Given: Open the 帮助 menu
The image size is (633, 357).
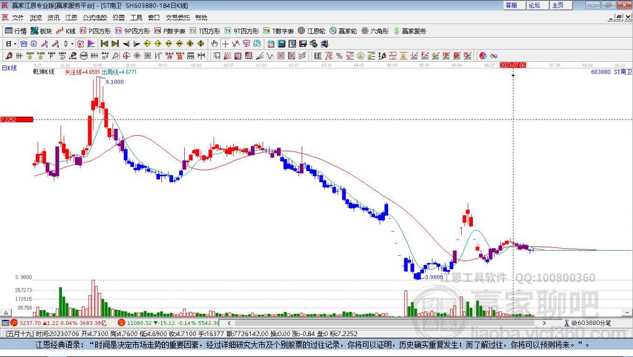Looking at the screenshot, I should click(x=202, y=17).
